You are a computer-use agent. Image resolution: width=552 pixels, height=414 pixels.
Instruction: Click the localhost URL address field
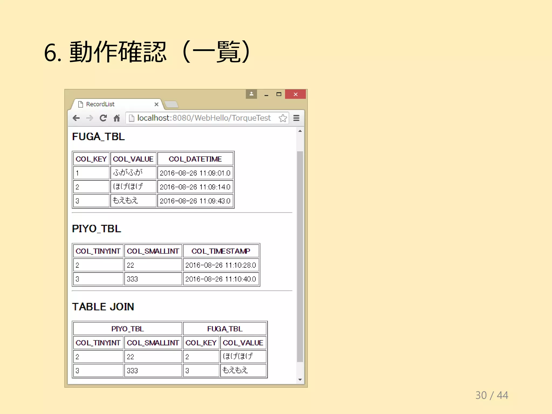pyautogui.click(x=204, y=118)
